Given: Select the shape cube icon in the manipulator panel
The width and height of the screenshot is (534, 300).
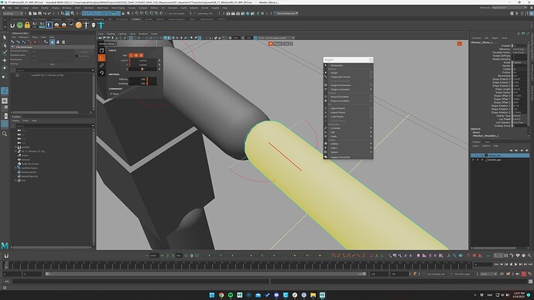Looking at the screenshot, I should coord(101,50).
